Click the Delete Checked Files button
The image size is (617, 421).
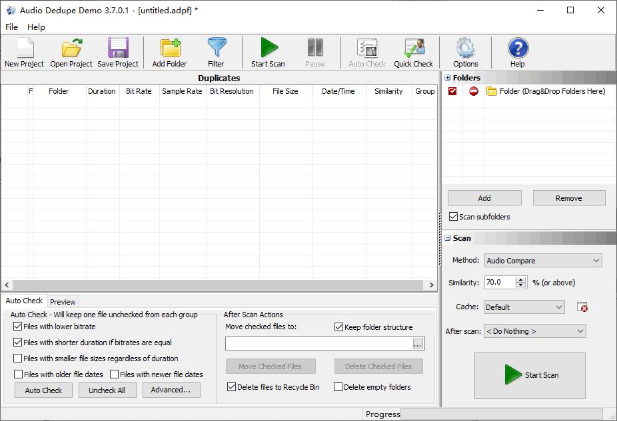pyautogui.click(x=378, y=366)
